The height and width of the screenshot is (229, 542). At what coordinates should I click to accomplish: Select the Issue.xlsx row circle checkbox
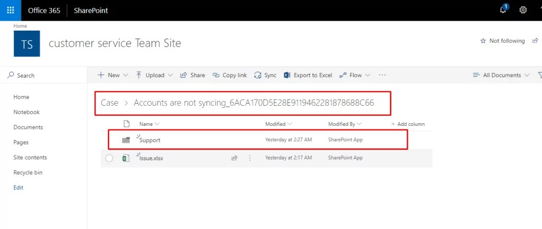[x=109, y=158]
